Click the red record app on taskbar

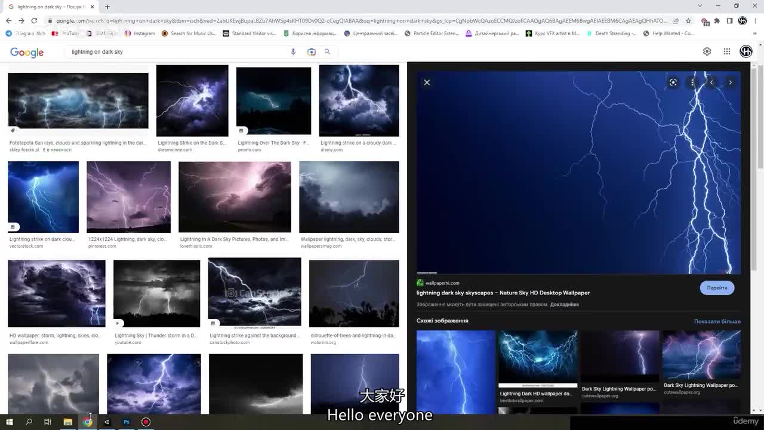tap(146, 422)
